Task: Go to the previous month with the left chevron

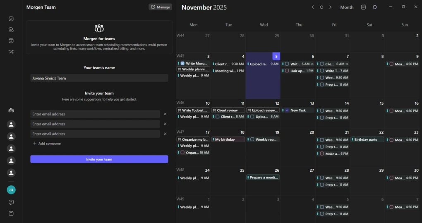Action: [313, 7]
